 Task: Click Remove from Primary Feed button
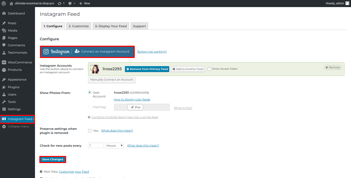point(147,69)
